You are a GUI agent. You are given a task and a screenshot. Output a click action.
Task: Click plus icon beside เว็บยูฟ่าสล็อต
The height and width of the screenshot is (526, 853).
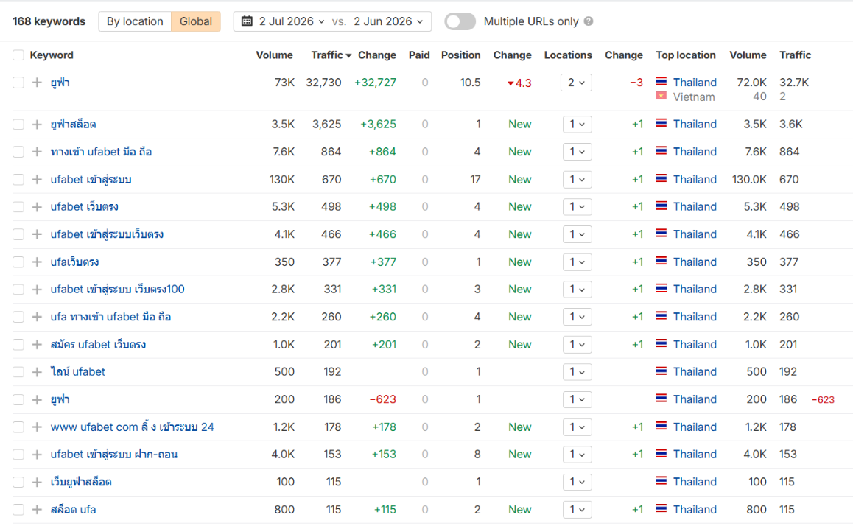pos(37,482)
